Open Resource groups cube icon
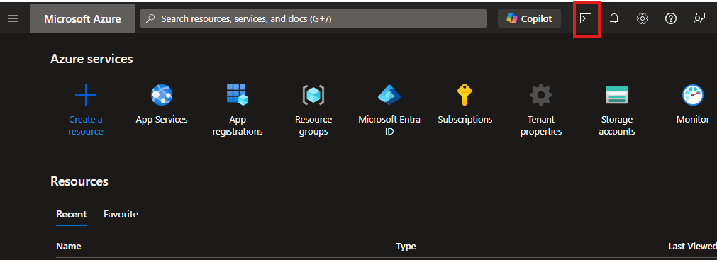The image size is (717, 260). click(313, 95)
